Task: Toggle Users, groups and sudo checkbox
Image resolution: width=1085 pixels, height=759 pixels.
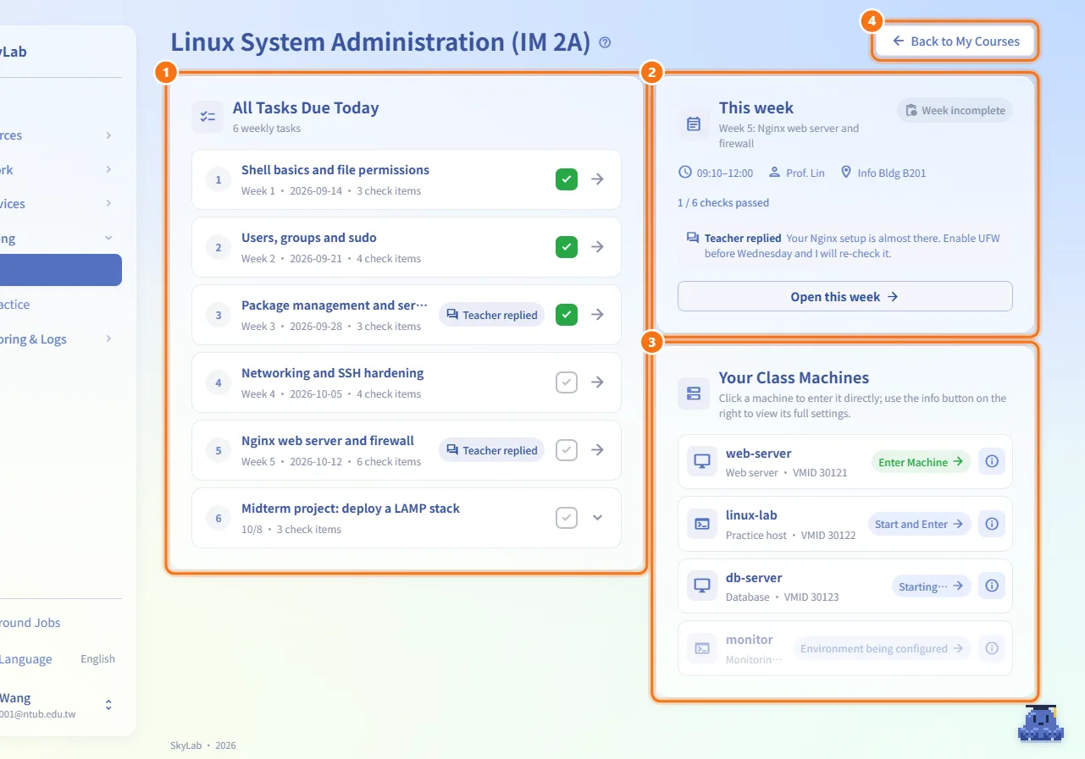Action: 567,247
